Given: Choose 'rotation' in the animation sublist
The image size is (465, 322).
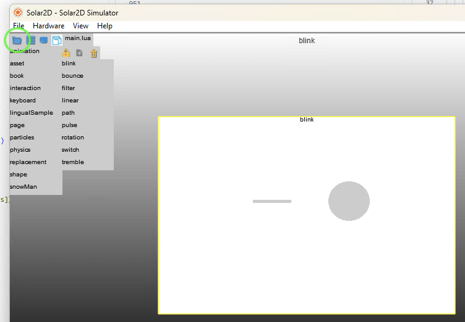Looking at the screenshot, I should coord(73,138).
